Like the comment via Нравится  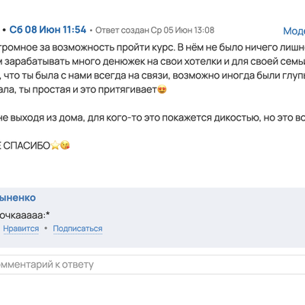[21, 228]
